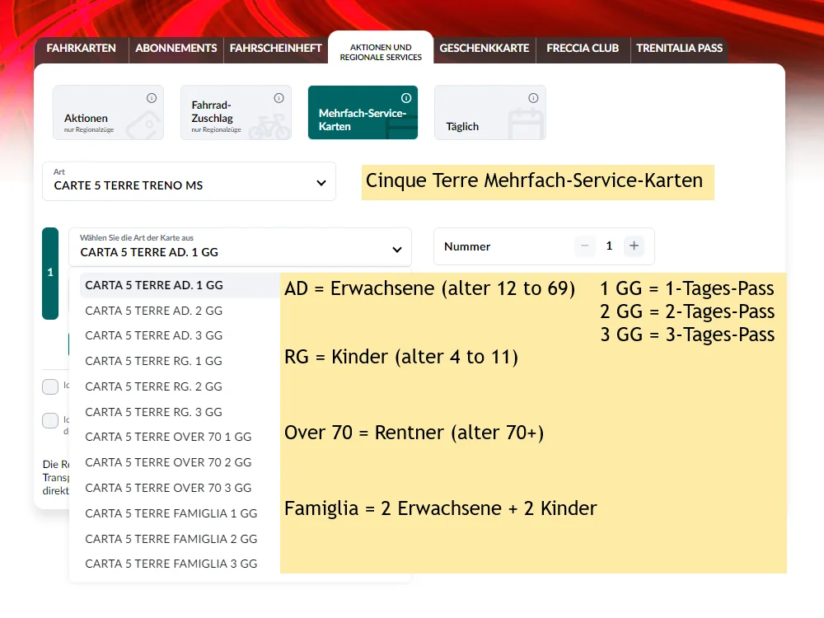Screen dimensions: 824x618
Task: Click the card type field showing CARTA 5 TERRE AD. 1 GG
Action: tap(240, 247)
